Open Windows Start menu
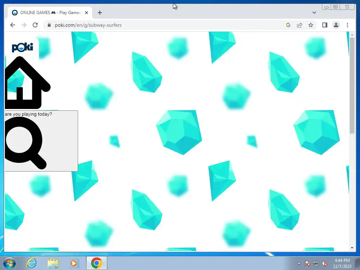This screenshot has width=360, height=270. point(9,263)
